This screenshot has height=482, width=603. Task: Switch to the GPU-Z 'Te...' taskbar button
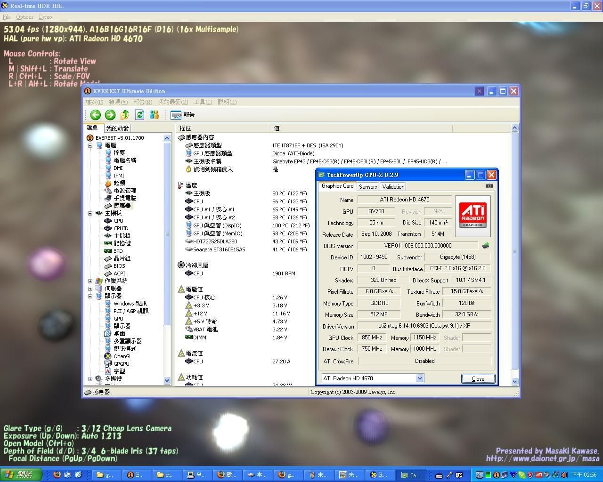pyautogui.click(x=411, y=475)
